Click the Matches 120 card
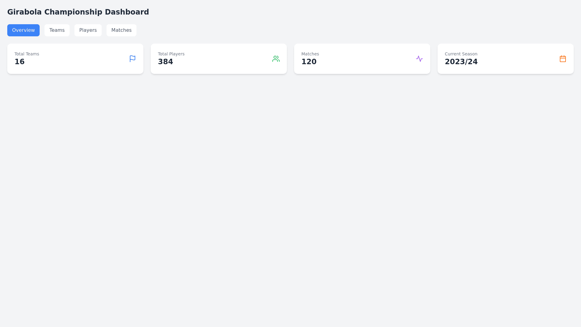 pyautogui.click(x=362, y=58)
